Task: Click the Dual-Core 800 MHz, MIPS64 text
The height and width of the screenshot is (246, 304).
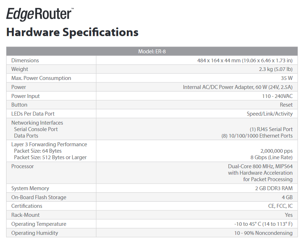Action: pos(260,166)
